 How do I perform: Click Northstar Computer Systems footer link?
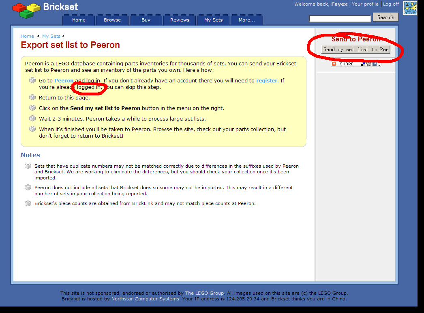[145, 299]
